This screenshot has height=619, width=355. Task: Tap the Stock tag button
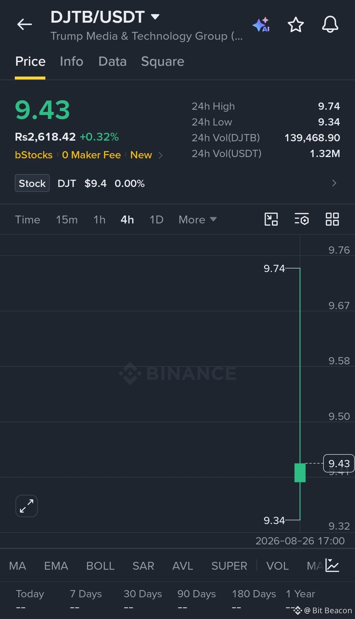[x=32, y=183]
